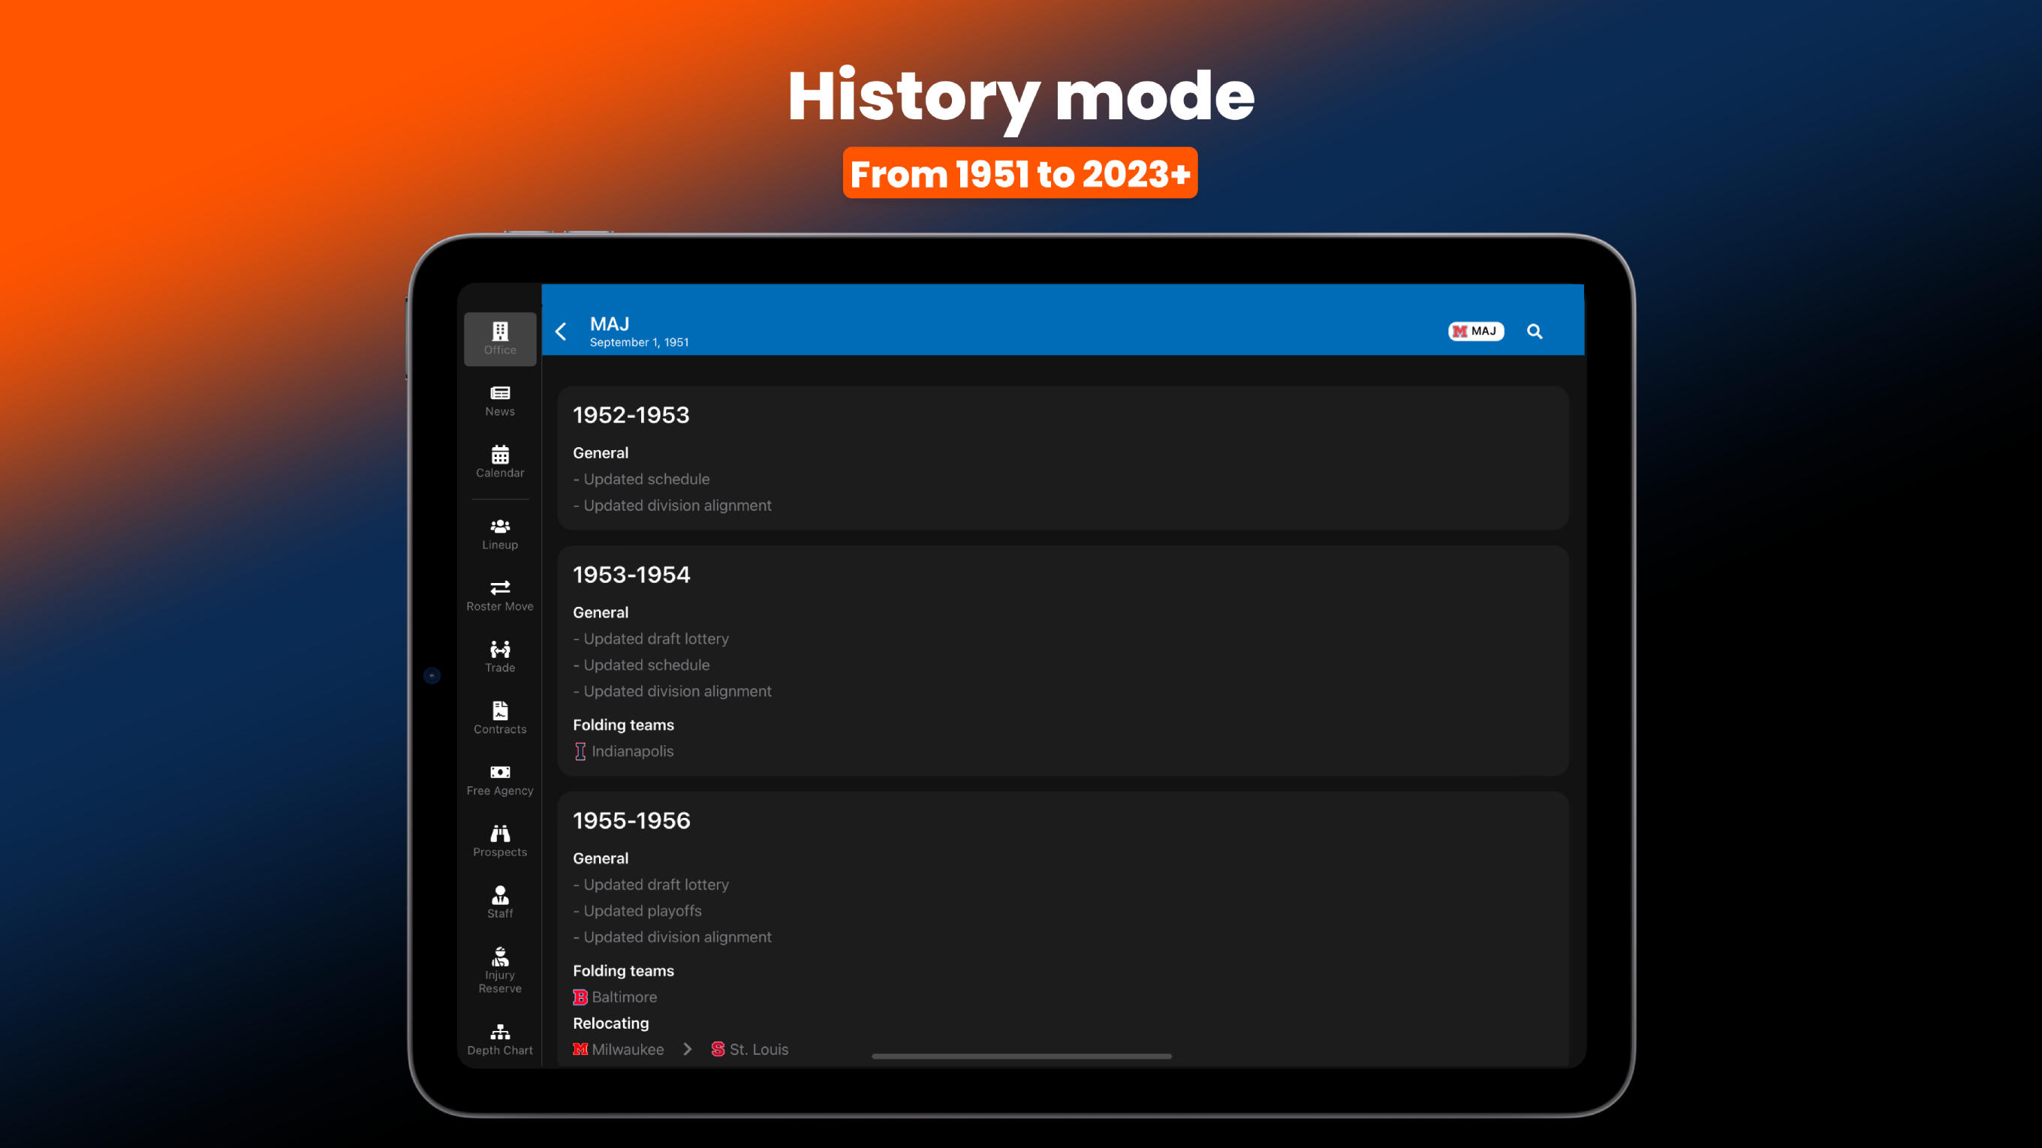Screen dimensions: 2042x1148
Task: Click the Office icon in sidebar
Action: coord(499,338)
